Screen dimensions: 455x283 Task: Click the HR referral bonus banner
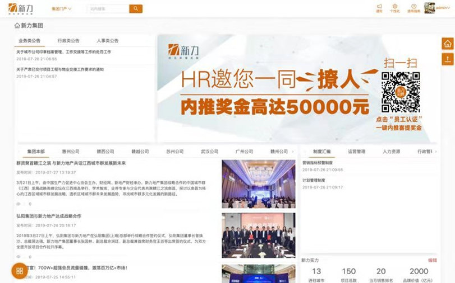pyautogui.click(x=297, y=88)
